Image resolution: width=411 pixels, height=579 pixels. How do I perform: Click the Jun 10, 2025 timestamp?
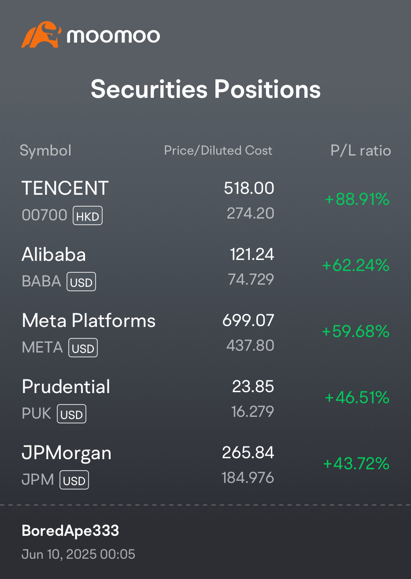pyautogui.click(x=78, y=554)
